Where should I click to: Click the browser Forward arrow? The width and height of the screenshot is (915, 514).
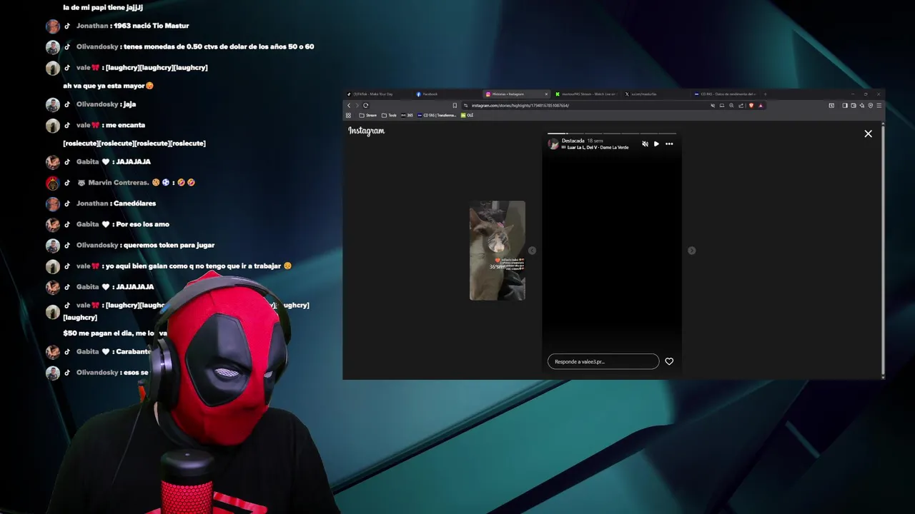coord(357,106)
